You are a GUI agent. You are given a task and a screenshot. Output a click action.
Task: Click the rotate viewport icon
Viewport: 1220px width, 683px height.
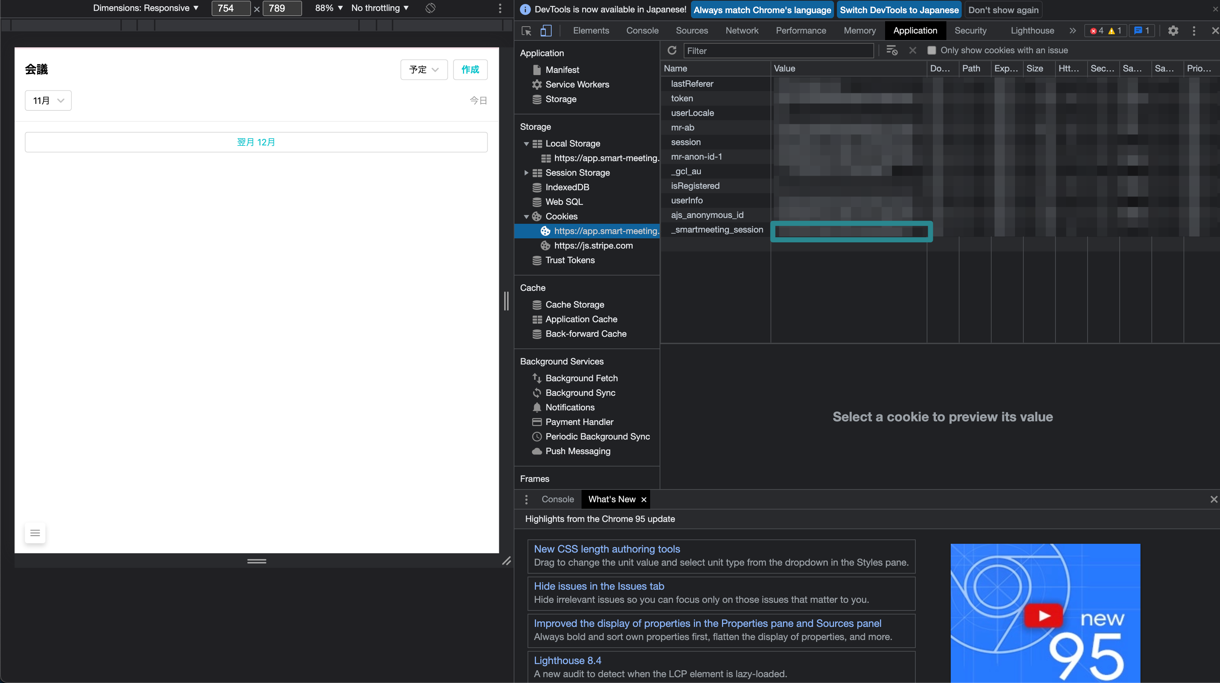click(x=430, y=8)
